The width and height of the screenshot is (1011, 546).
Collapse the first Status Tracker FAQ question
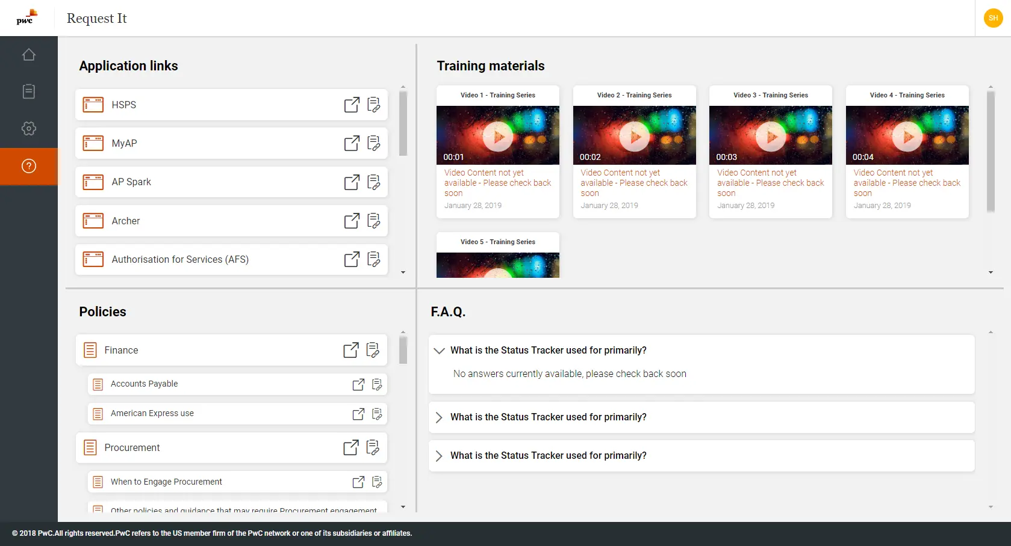tap(440, 351)
